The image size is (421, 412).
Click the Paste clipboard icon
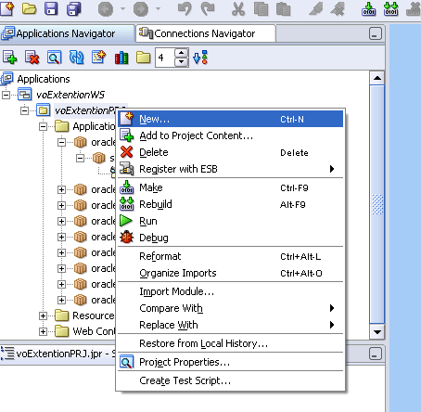pos(283,9)
